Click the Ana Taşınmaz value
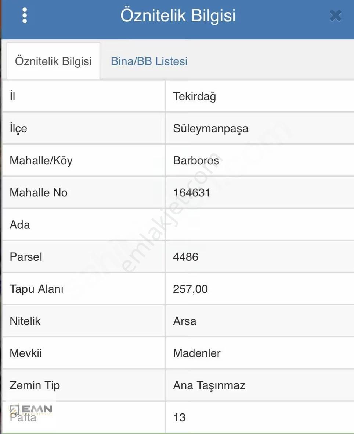Image resolution: width=354 pixels, height=434 pixels. pos(209,385)
